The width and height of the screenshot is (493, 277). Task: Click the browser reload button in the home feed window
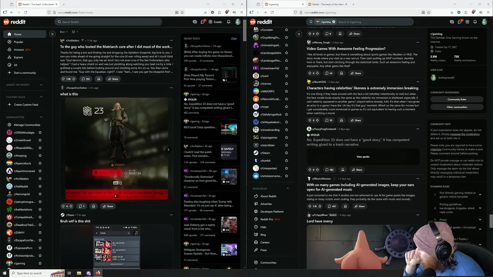point(25,12)
